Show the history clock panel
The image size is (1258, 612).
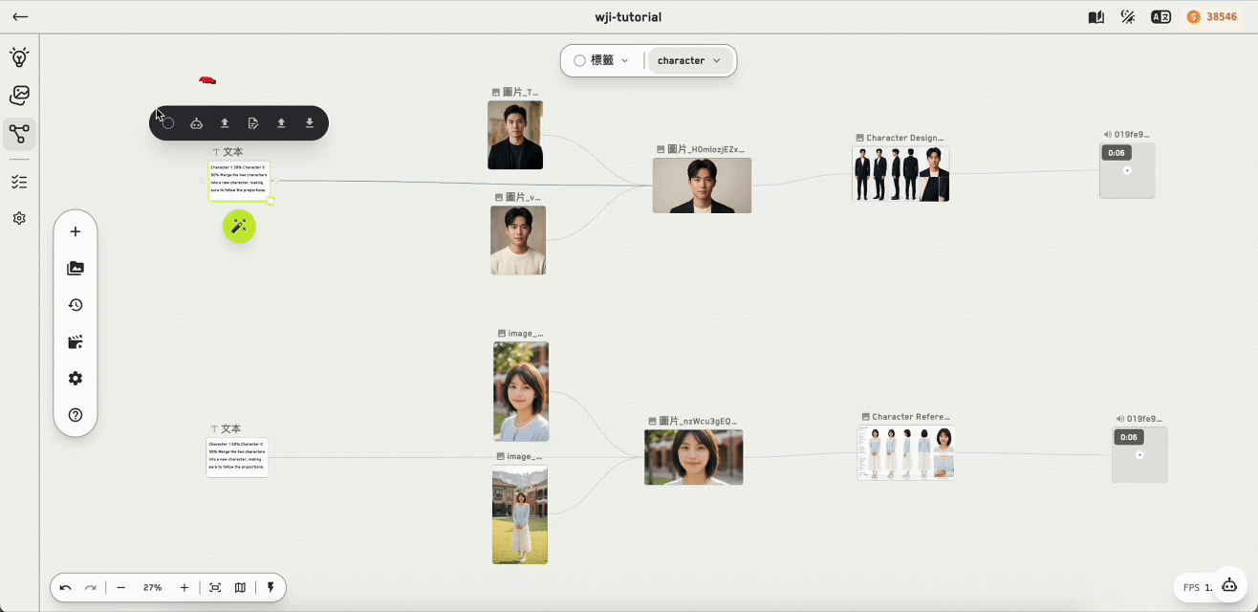coord(76,305)
